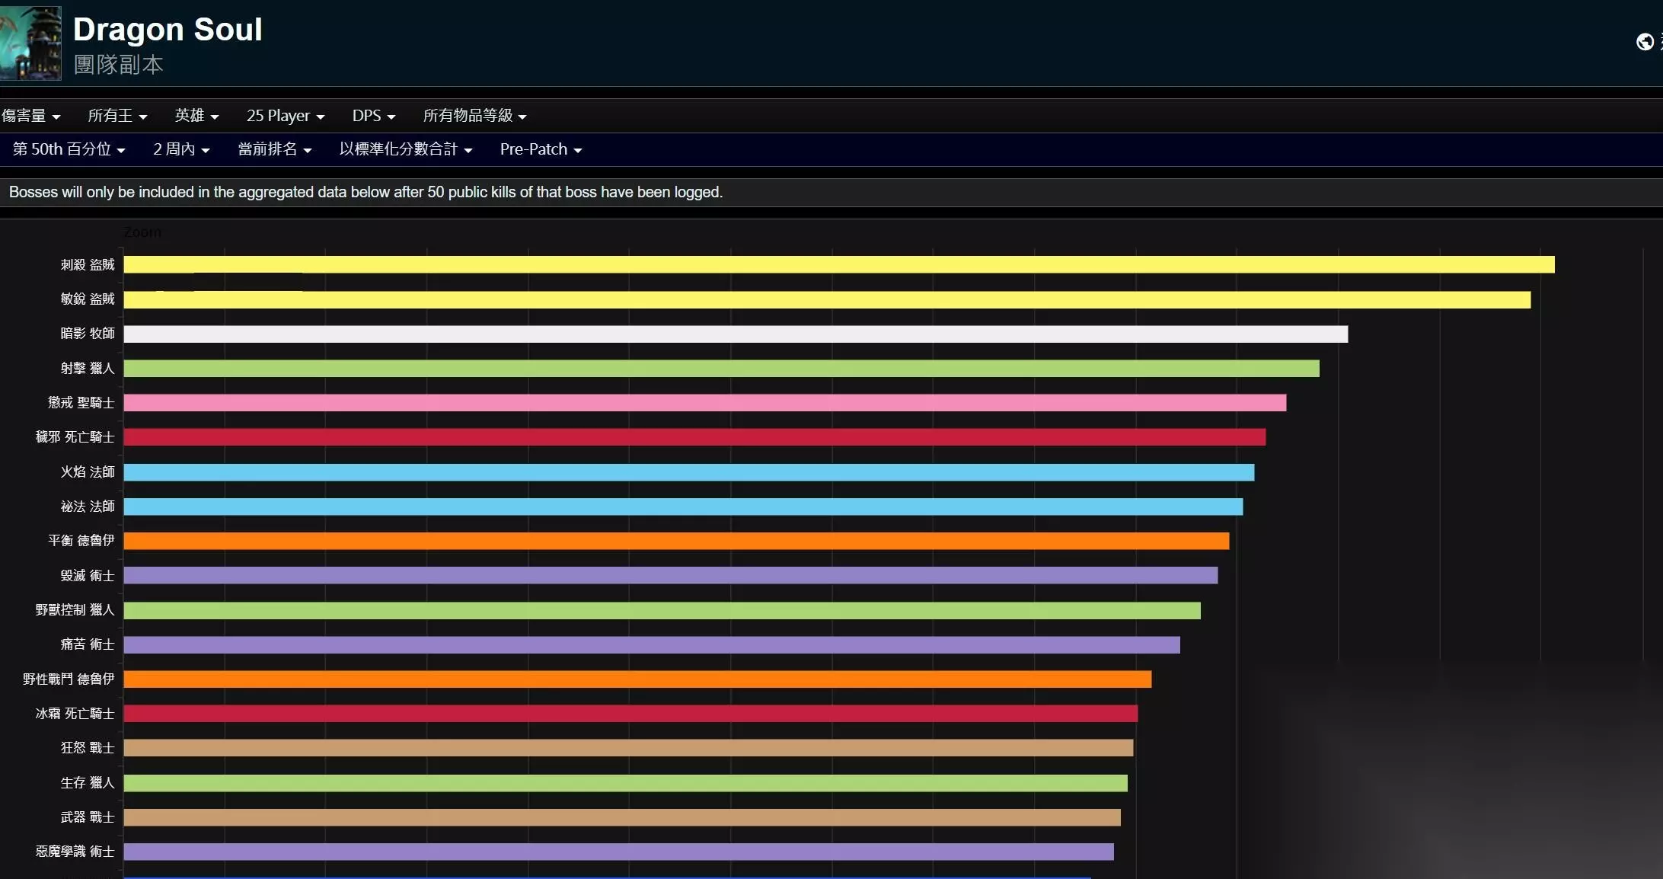This screenshot has height=879, width=1663.
Task: Click the 火焰 法師 spec label
Action: (88, 472)
